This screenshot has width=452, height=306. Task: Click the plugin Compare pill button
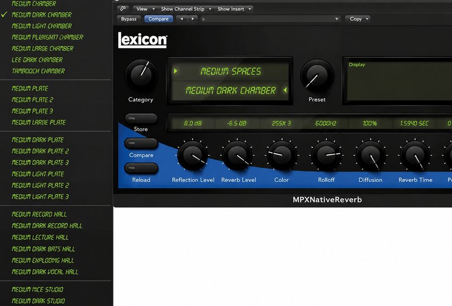pyautogui.click(x=141, y=143)
